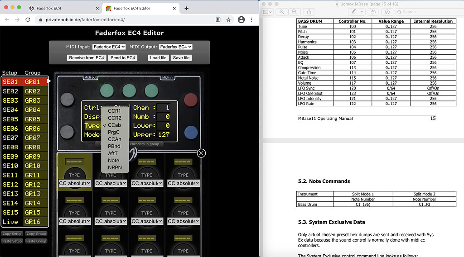Edit the Upper value 127 field
The image size is (464, 257).
coord(163,135)
